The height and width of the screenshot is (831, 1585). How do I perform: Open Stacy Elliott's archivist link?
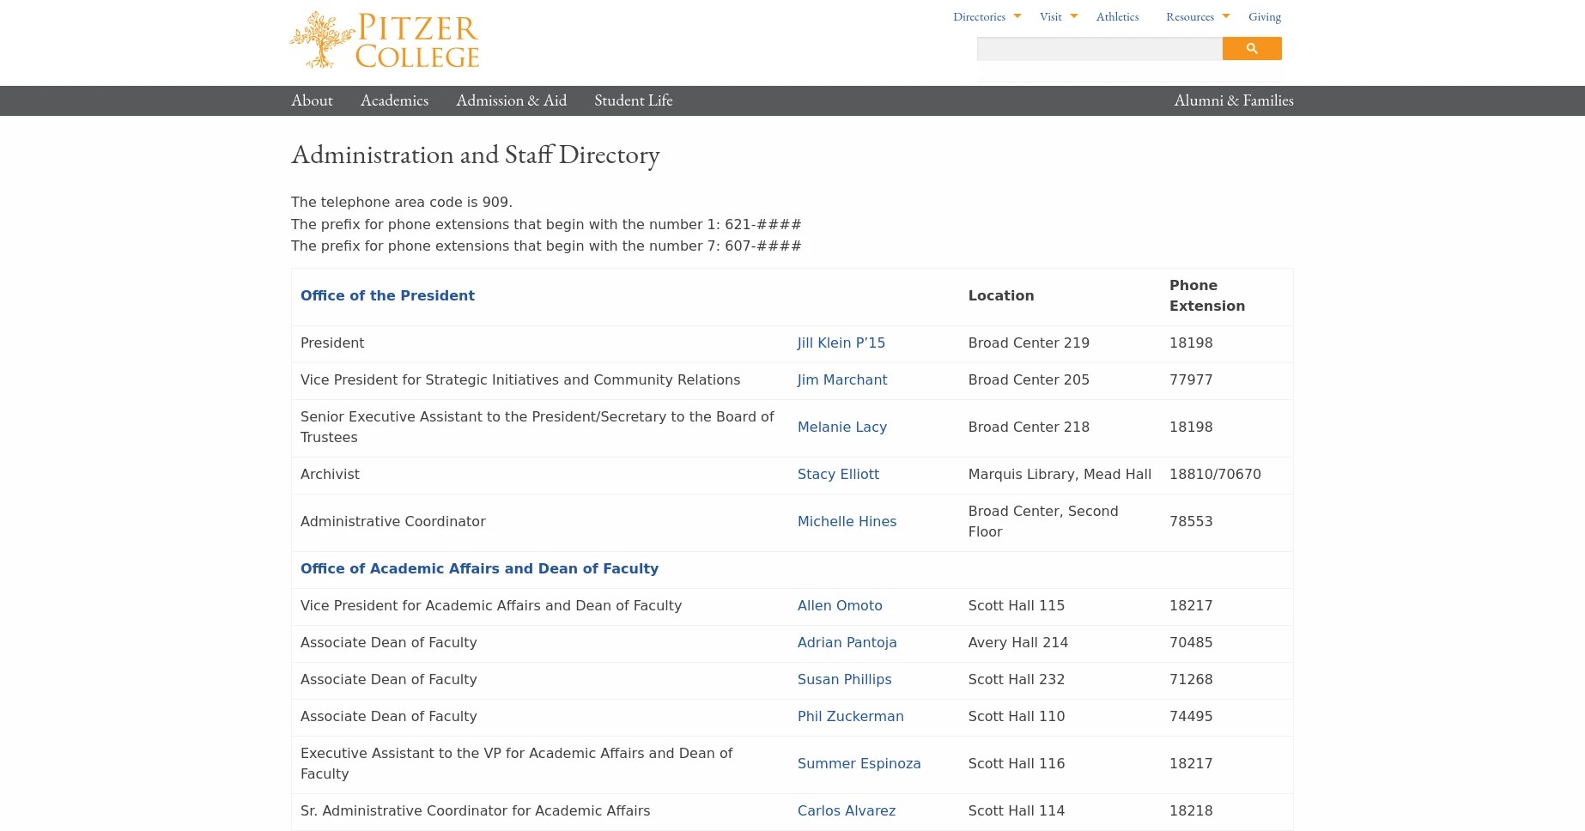(x=838, y=474)
